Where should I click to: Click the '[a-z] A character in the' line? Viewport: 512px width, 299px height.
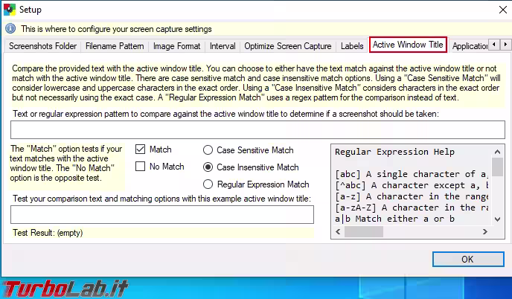click(x=412, y=196)
